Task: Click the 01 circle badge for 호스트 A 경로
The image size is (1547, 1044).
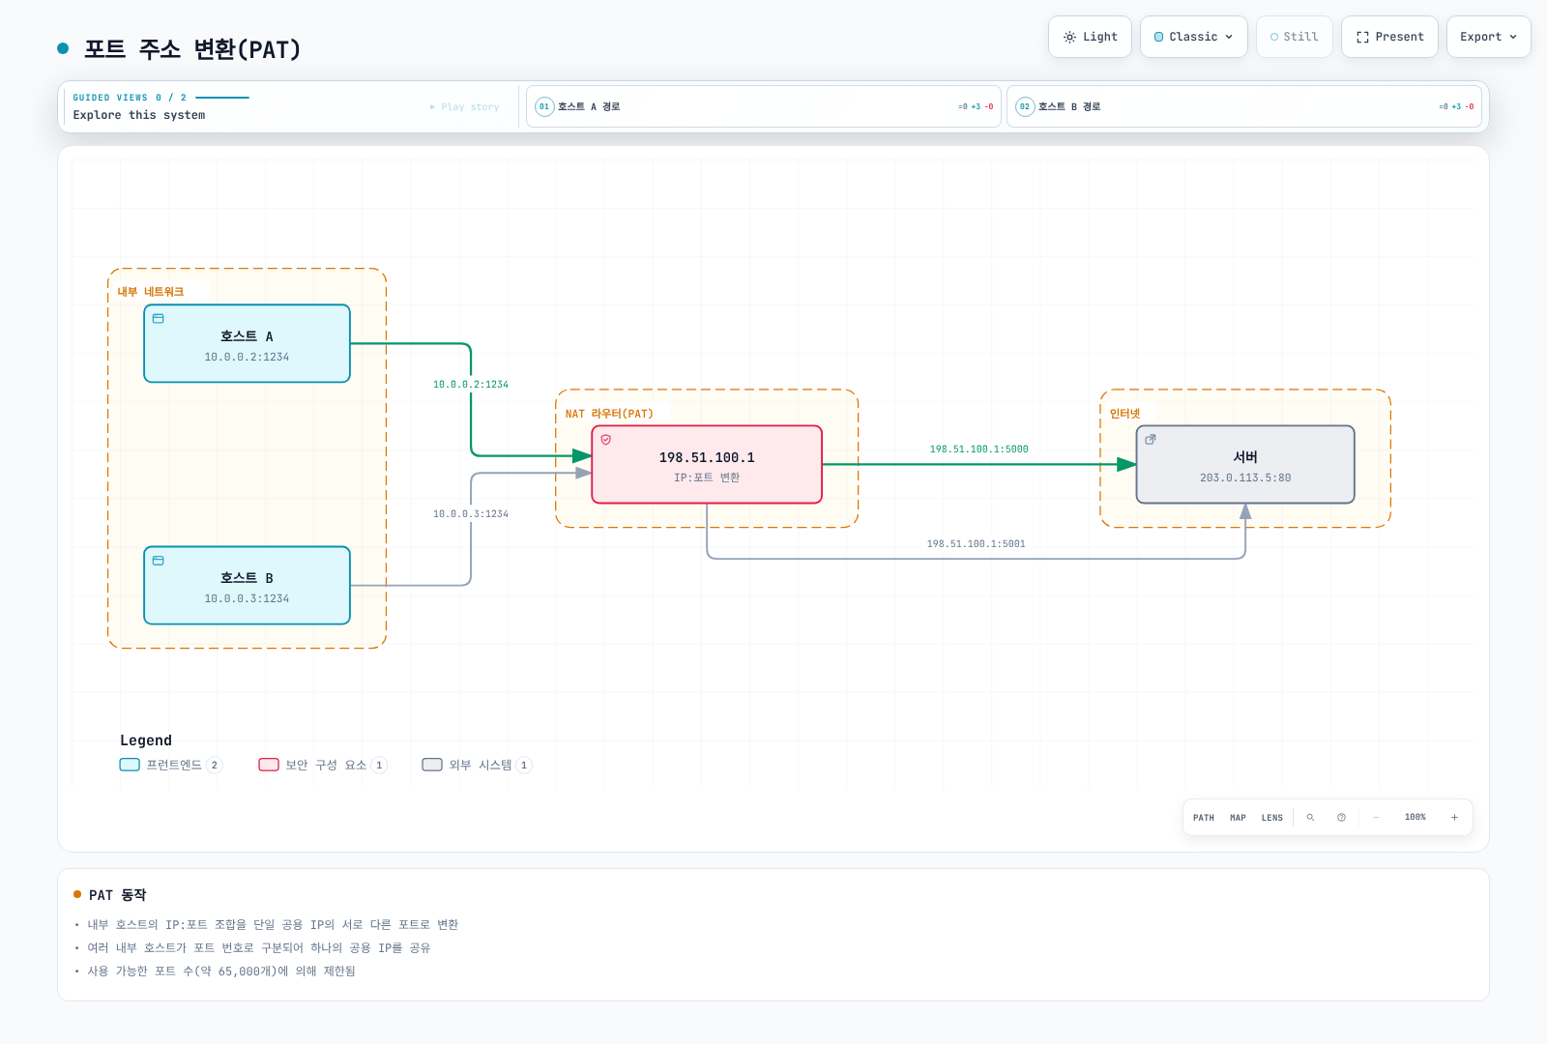Action: 544,106
